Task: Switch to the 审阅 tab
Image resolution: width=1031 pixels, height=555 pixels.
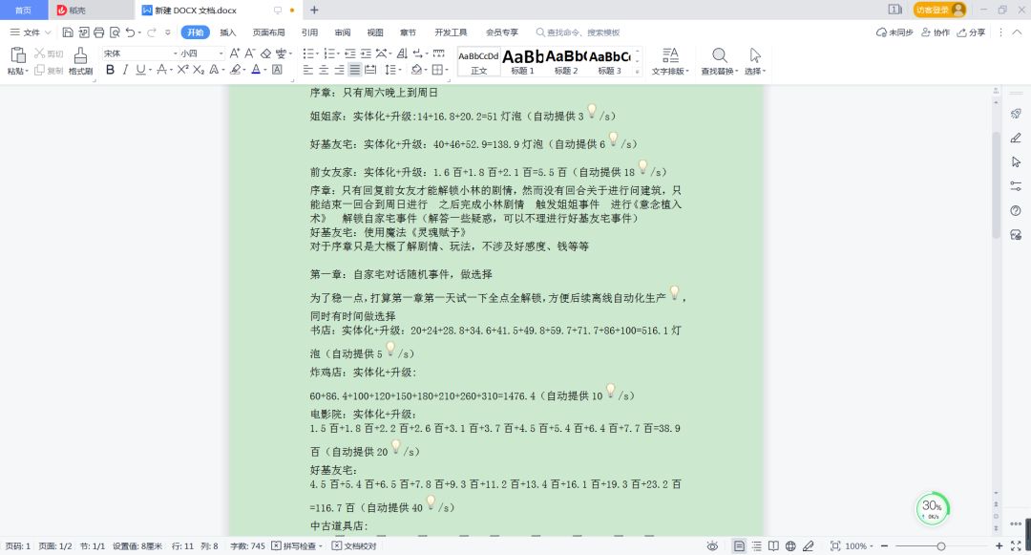Action: pyautogui.click(x=343, y=32)
